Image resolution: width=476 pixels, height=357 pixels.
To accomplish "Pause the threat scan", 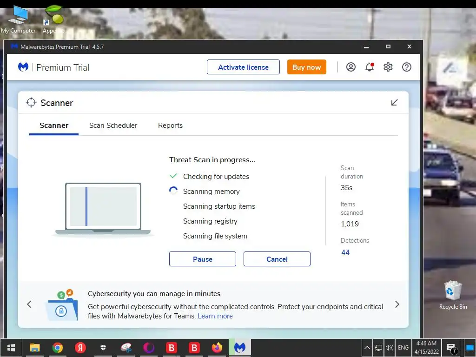I will coord(203,259).
